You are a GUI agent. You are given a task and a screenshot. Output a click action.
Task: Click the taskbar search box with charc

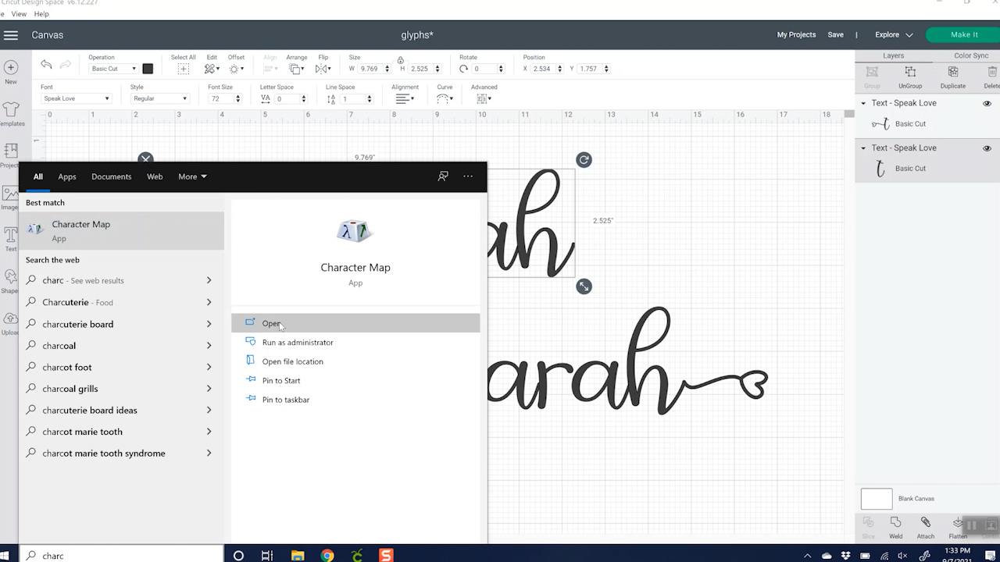click(x=122, y=556)
